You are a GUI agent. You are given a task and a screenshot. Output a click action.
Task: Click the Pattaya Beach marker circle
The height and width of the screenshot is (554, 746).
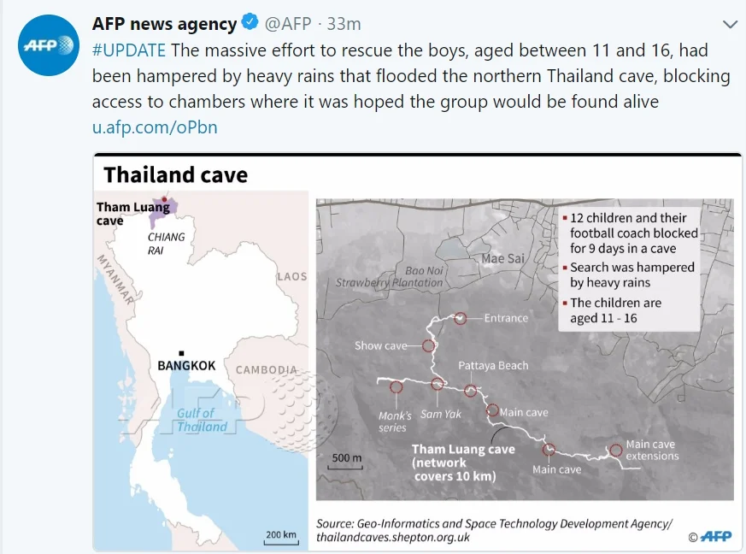coord(471,391)
